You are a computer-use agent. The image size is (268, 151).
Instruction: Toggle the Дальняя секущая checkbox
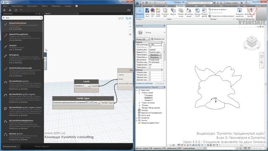click(150, 80)
